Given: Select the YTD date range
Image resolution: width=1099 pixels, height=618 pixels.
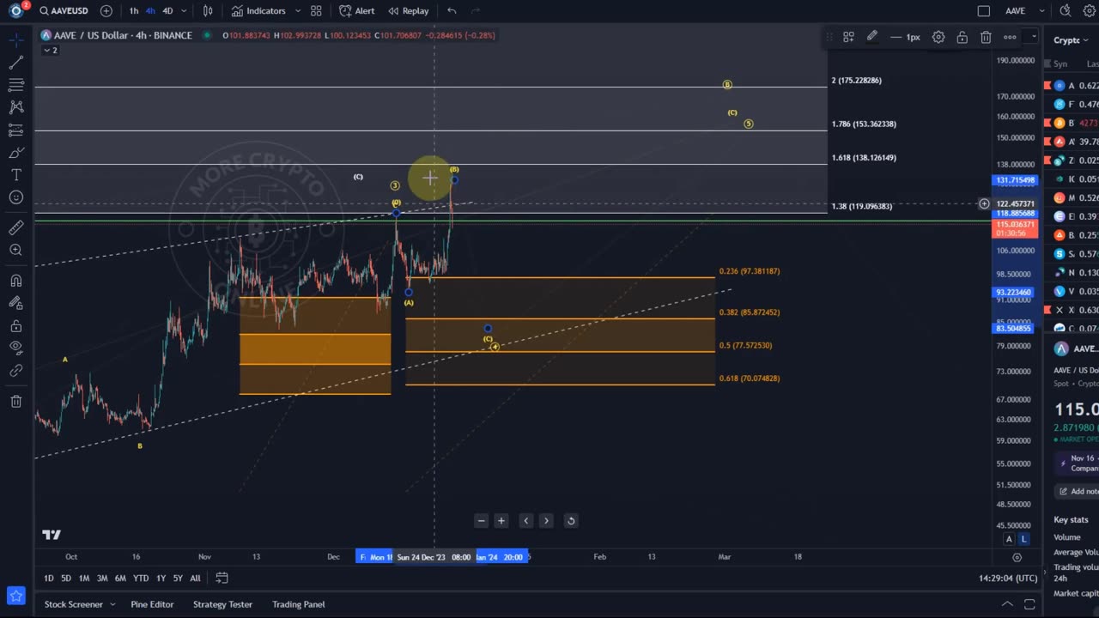Looking at the screenshot, I should [141, 578].
